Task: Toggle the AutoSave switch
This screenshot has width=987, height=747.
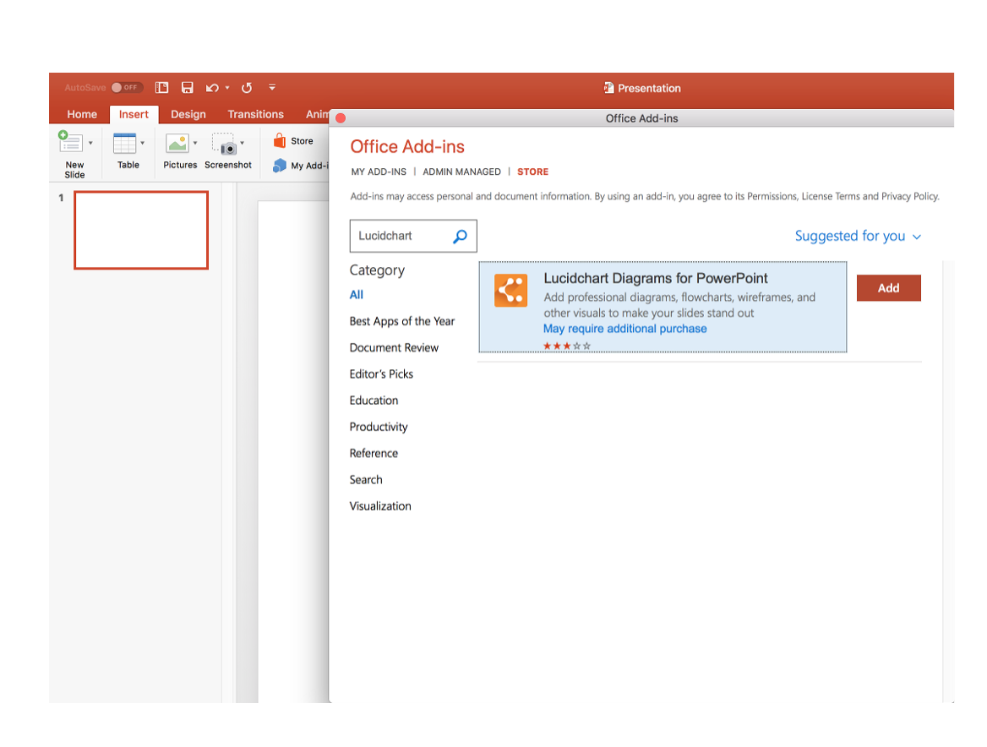Action: click(127, 88)
